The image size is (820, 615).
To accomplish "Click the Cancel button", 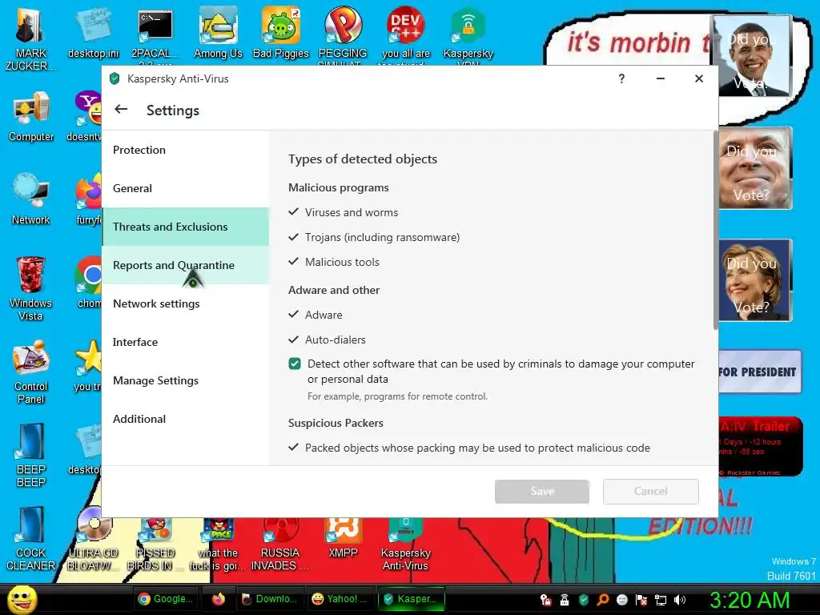I will click(x=650, y=492).
